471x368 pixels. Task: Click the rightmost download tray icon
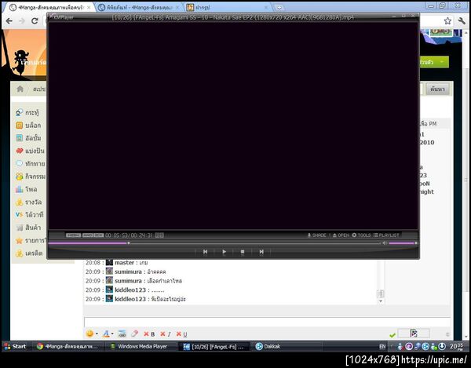(x=442, y=346)
